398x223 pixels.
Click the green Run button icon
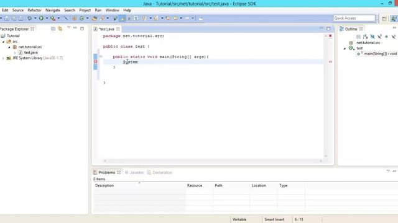click(41, 18)
